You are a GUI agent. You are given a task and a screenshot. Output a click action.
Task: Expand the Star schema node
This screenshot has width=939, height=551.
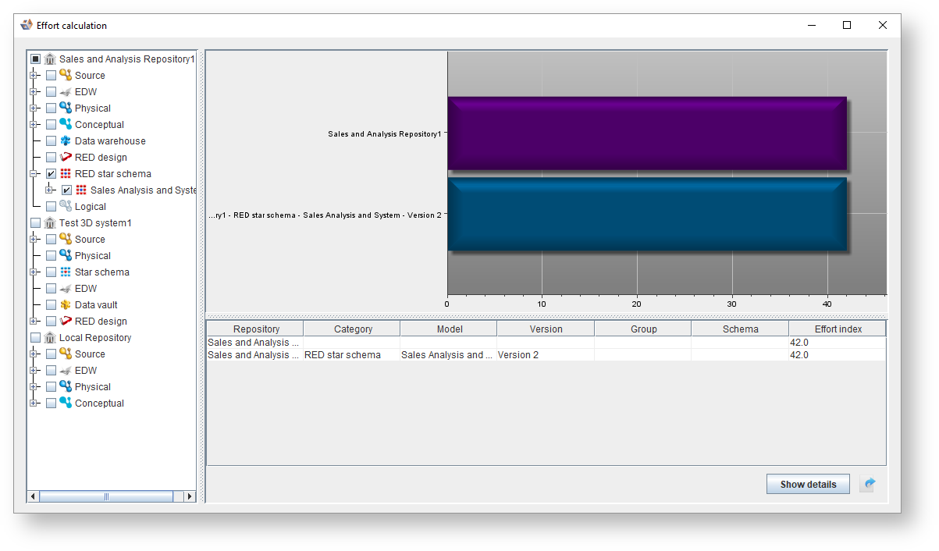click(34, 272)
